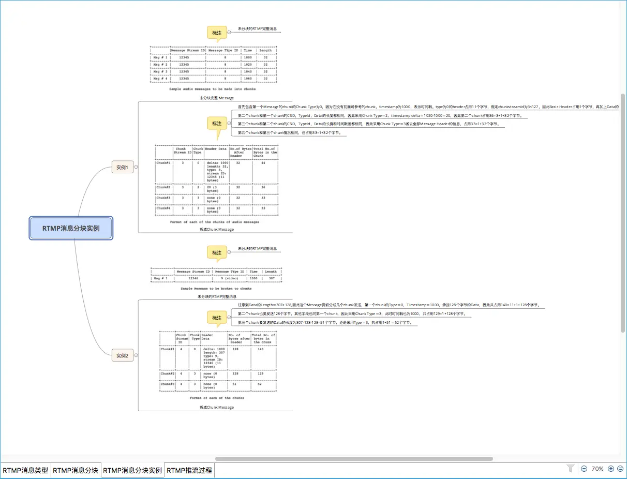This screenshot has width=627, height=479.
Task: Click the horizontal scrollbar thumb
Action: [354, 458]
